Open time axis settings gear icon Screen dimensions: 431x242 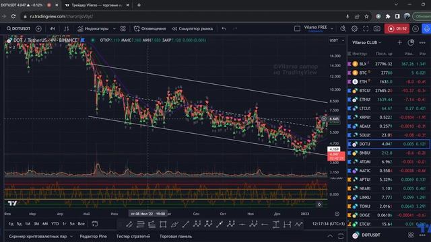click(x=337, y=214)
